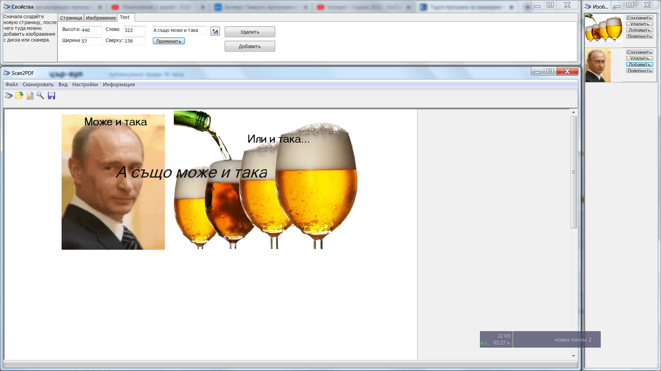661x371 pixels.
Task: Select the beer glasses thumbnail in image panel
Action: tap(604, 28)
